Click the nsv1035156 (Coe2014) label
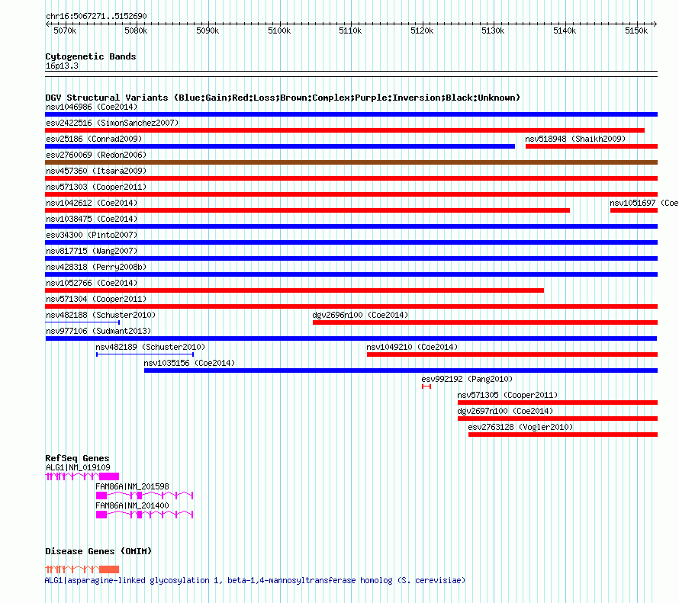 pyautogui.click(x=189, y=363)
